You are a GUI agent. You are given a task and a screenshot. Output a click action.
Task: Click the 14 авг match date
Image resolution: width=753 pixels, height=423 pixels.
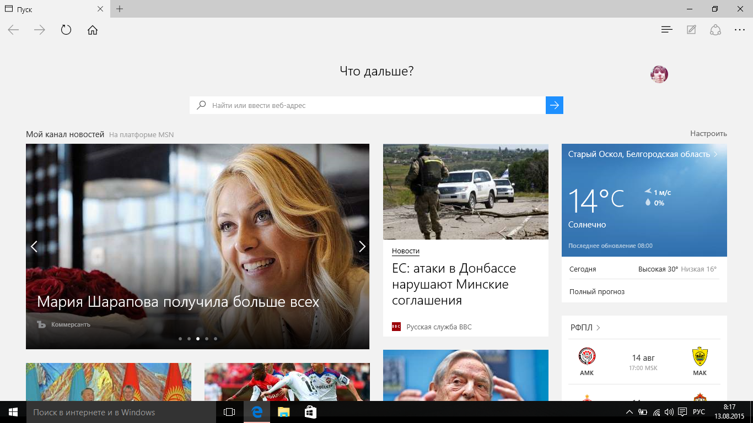tap(643, 358)
